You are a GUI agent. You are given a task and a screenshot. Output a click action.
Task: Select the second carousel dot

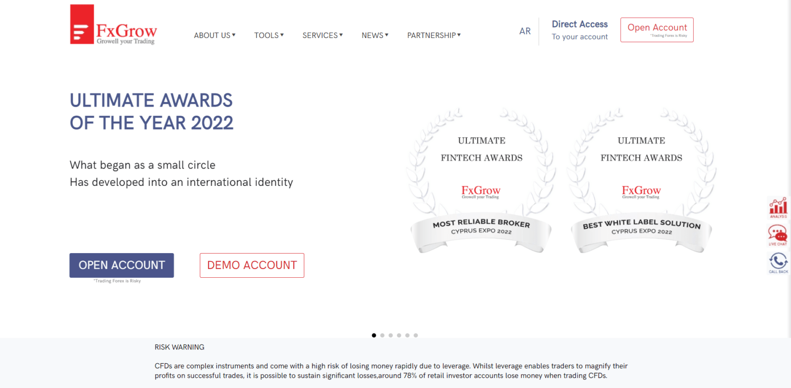[382, 335]
